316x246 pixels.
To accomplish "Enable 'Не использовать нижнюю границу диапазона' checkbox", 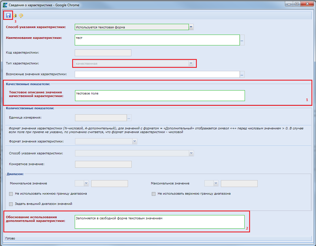I will click(x=11, y=194).
